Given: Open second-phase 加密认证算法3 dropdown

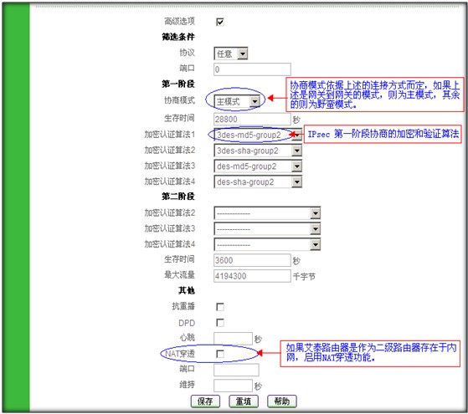Looking at the screenshot, I should point(267,229).
